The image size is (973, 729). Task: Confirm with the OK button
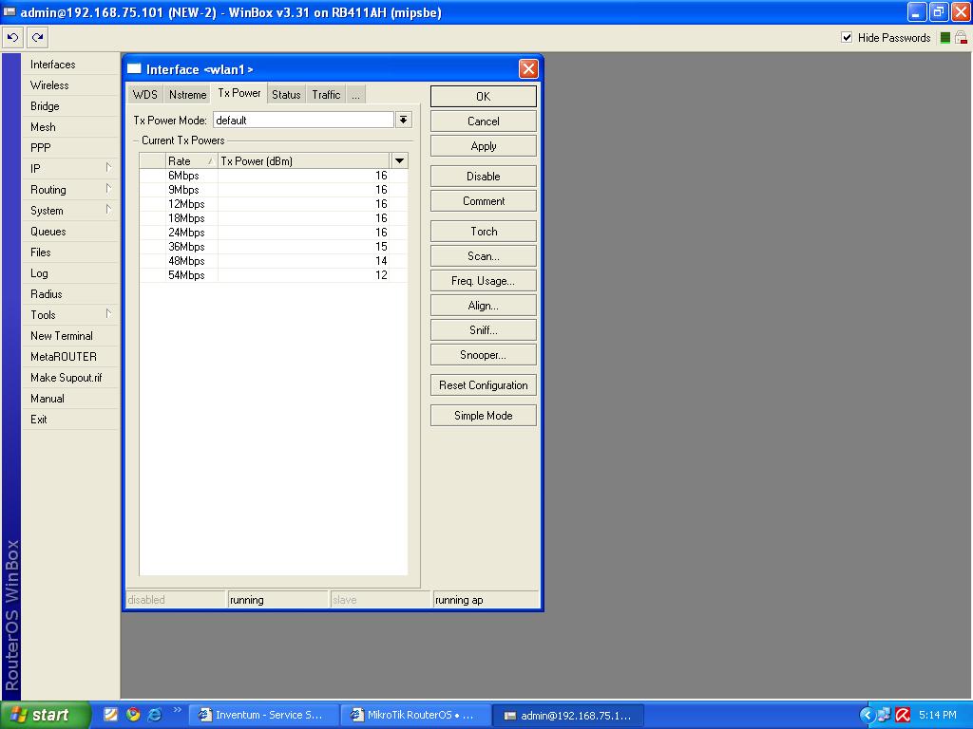pyautogui.click(x=484, y=97)
